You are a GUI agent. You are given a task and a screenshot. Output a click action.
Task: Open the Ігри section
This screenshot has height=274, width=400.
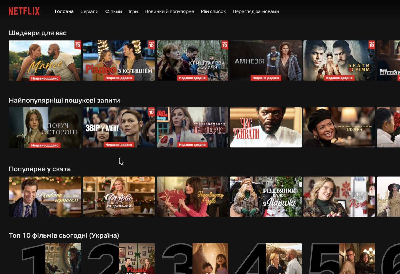133,11
